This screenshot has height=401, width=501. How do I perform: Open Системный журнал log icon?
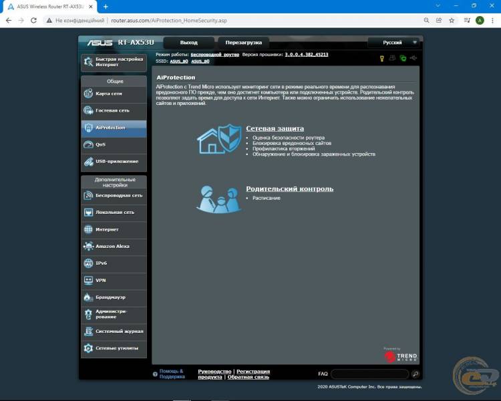pyautogui.click(x=88, y=331)
